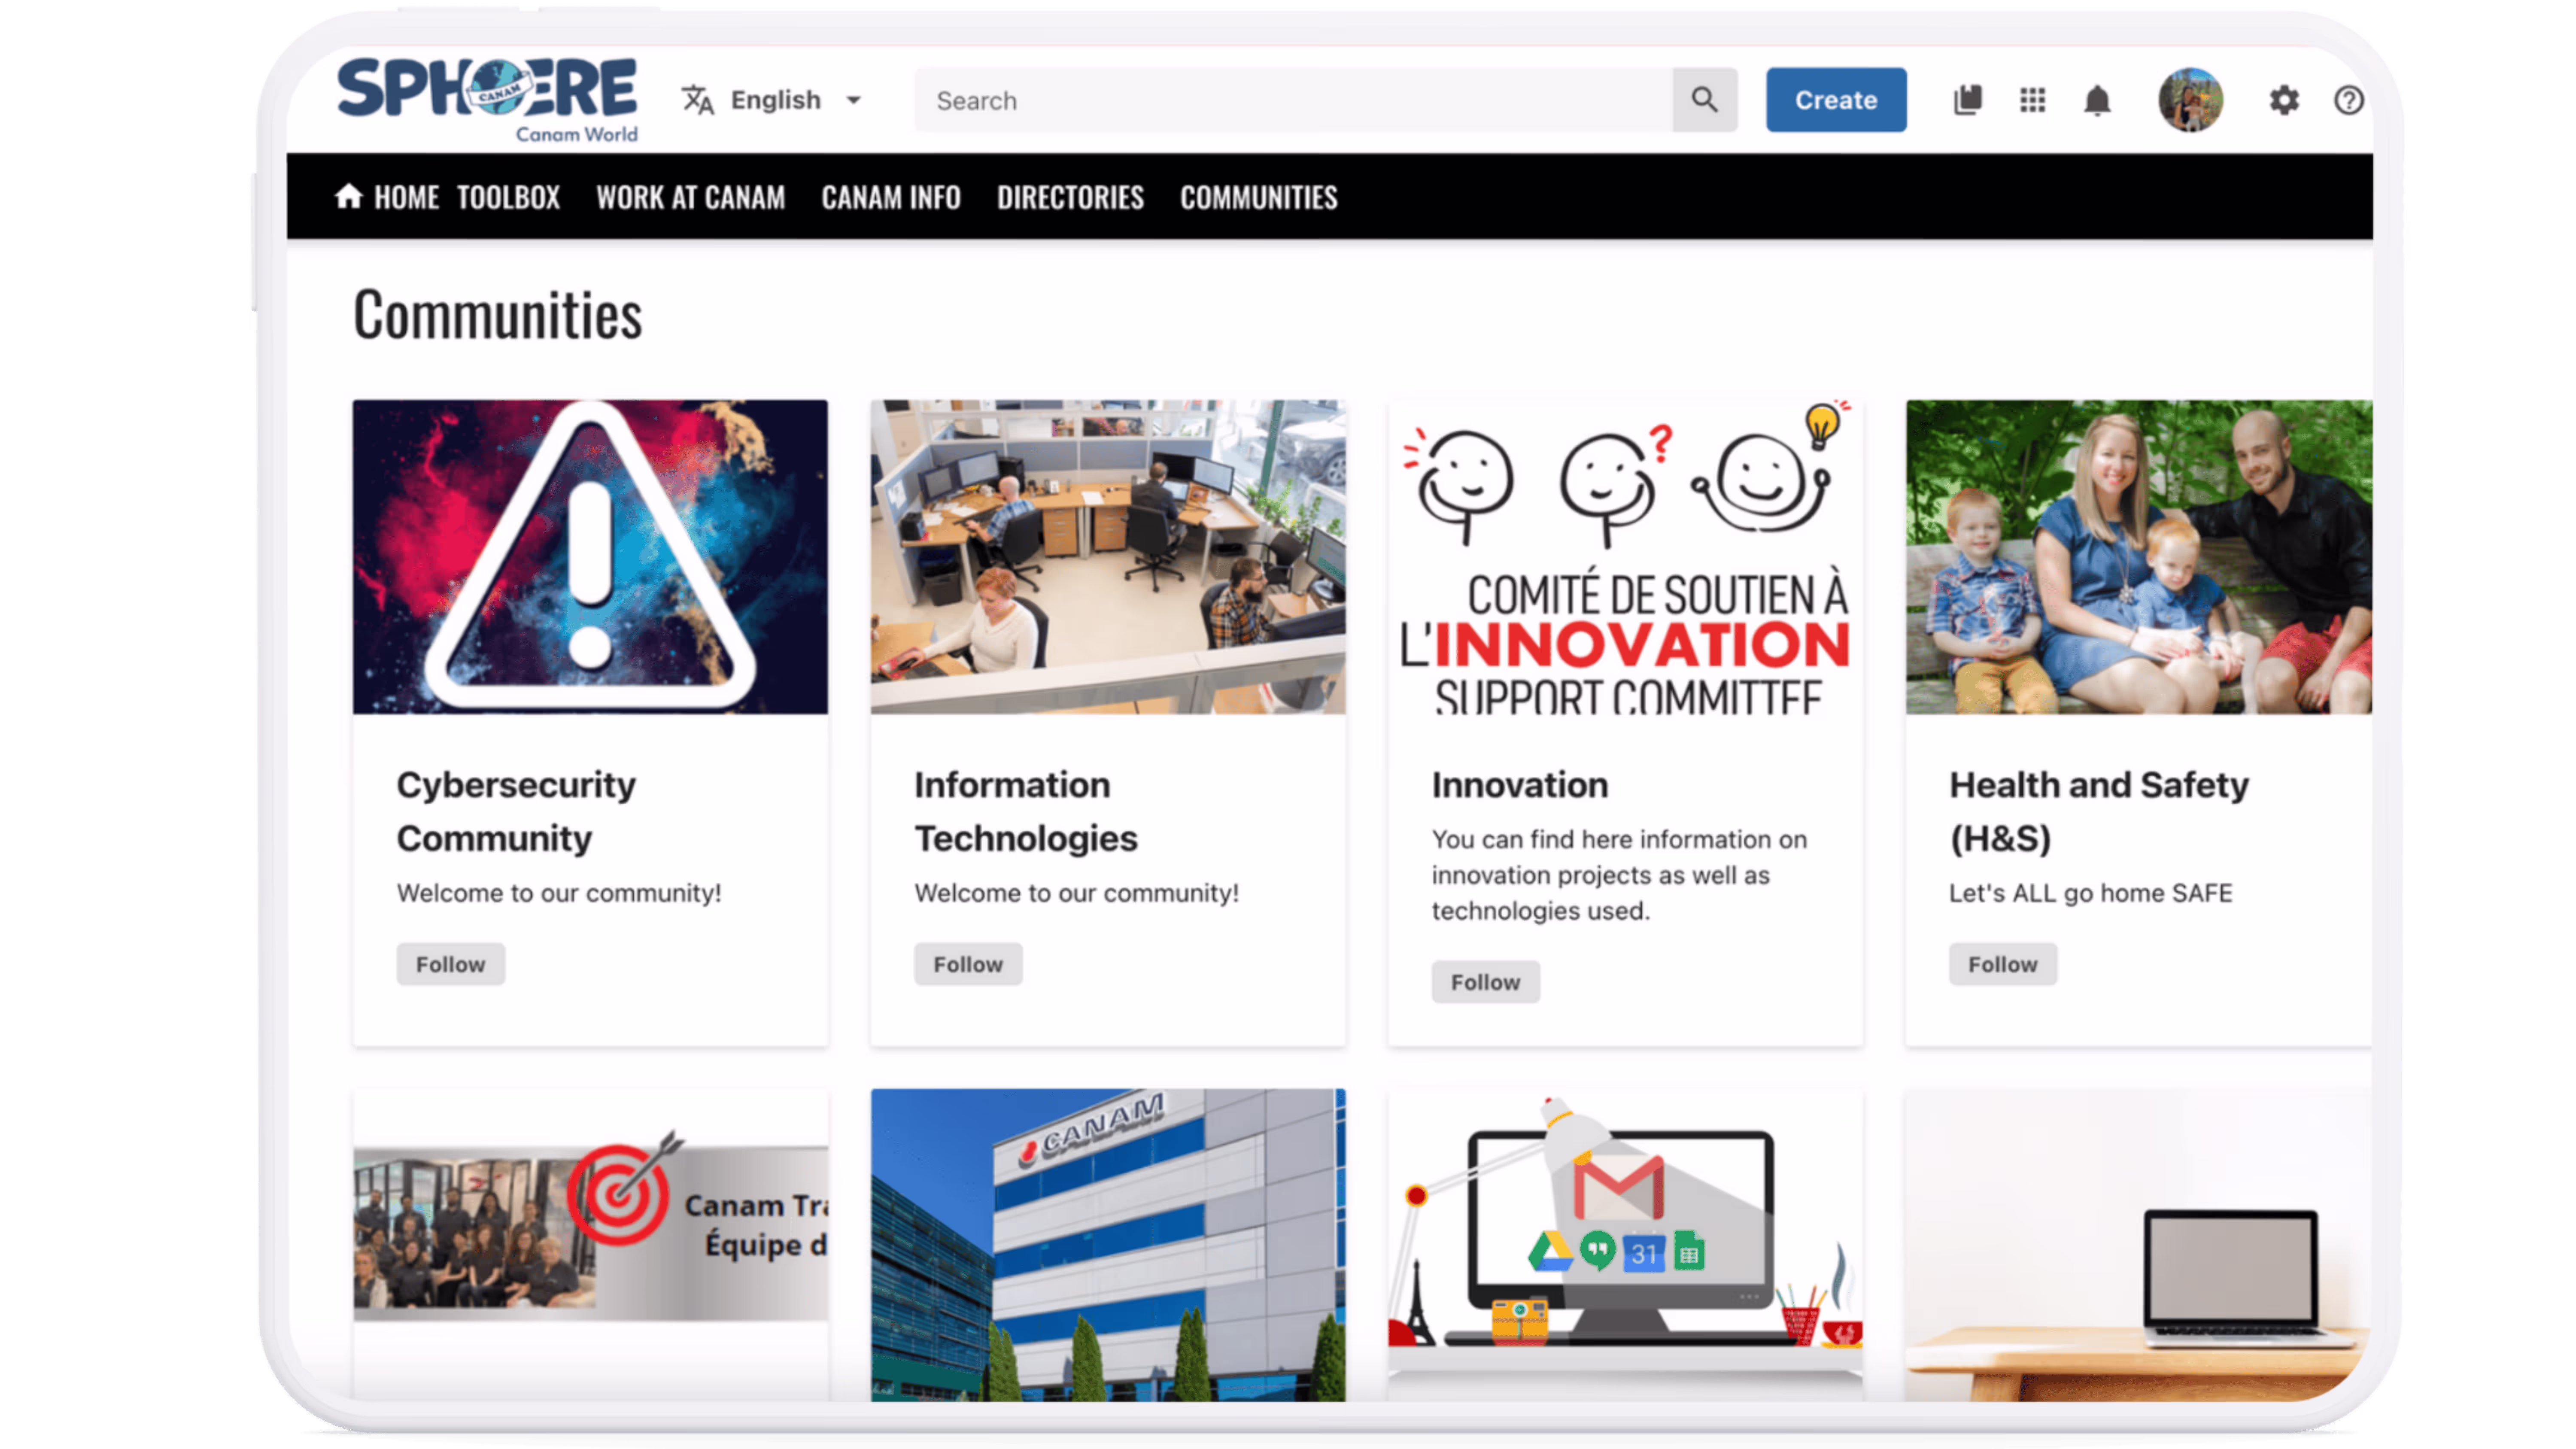The width and height of the screenshot is (2576, 1449).
Task: Open the Health and Safety (H&S) title
Action: 2099,811
